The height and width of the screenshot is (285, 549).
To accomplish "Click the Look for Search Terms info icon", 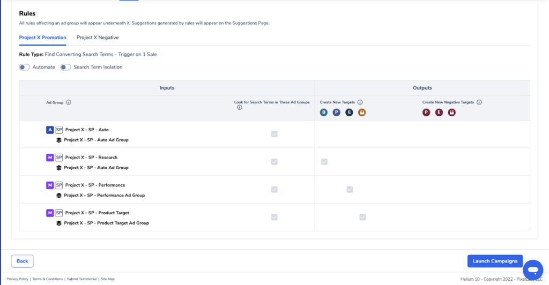I will 240,107.
